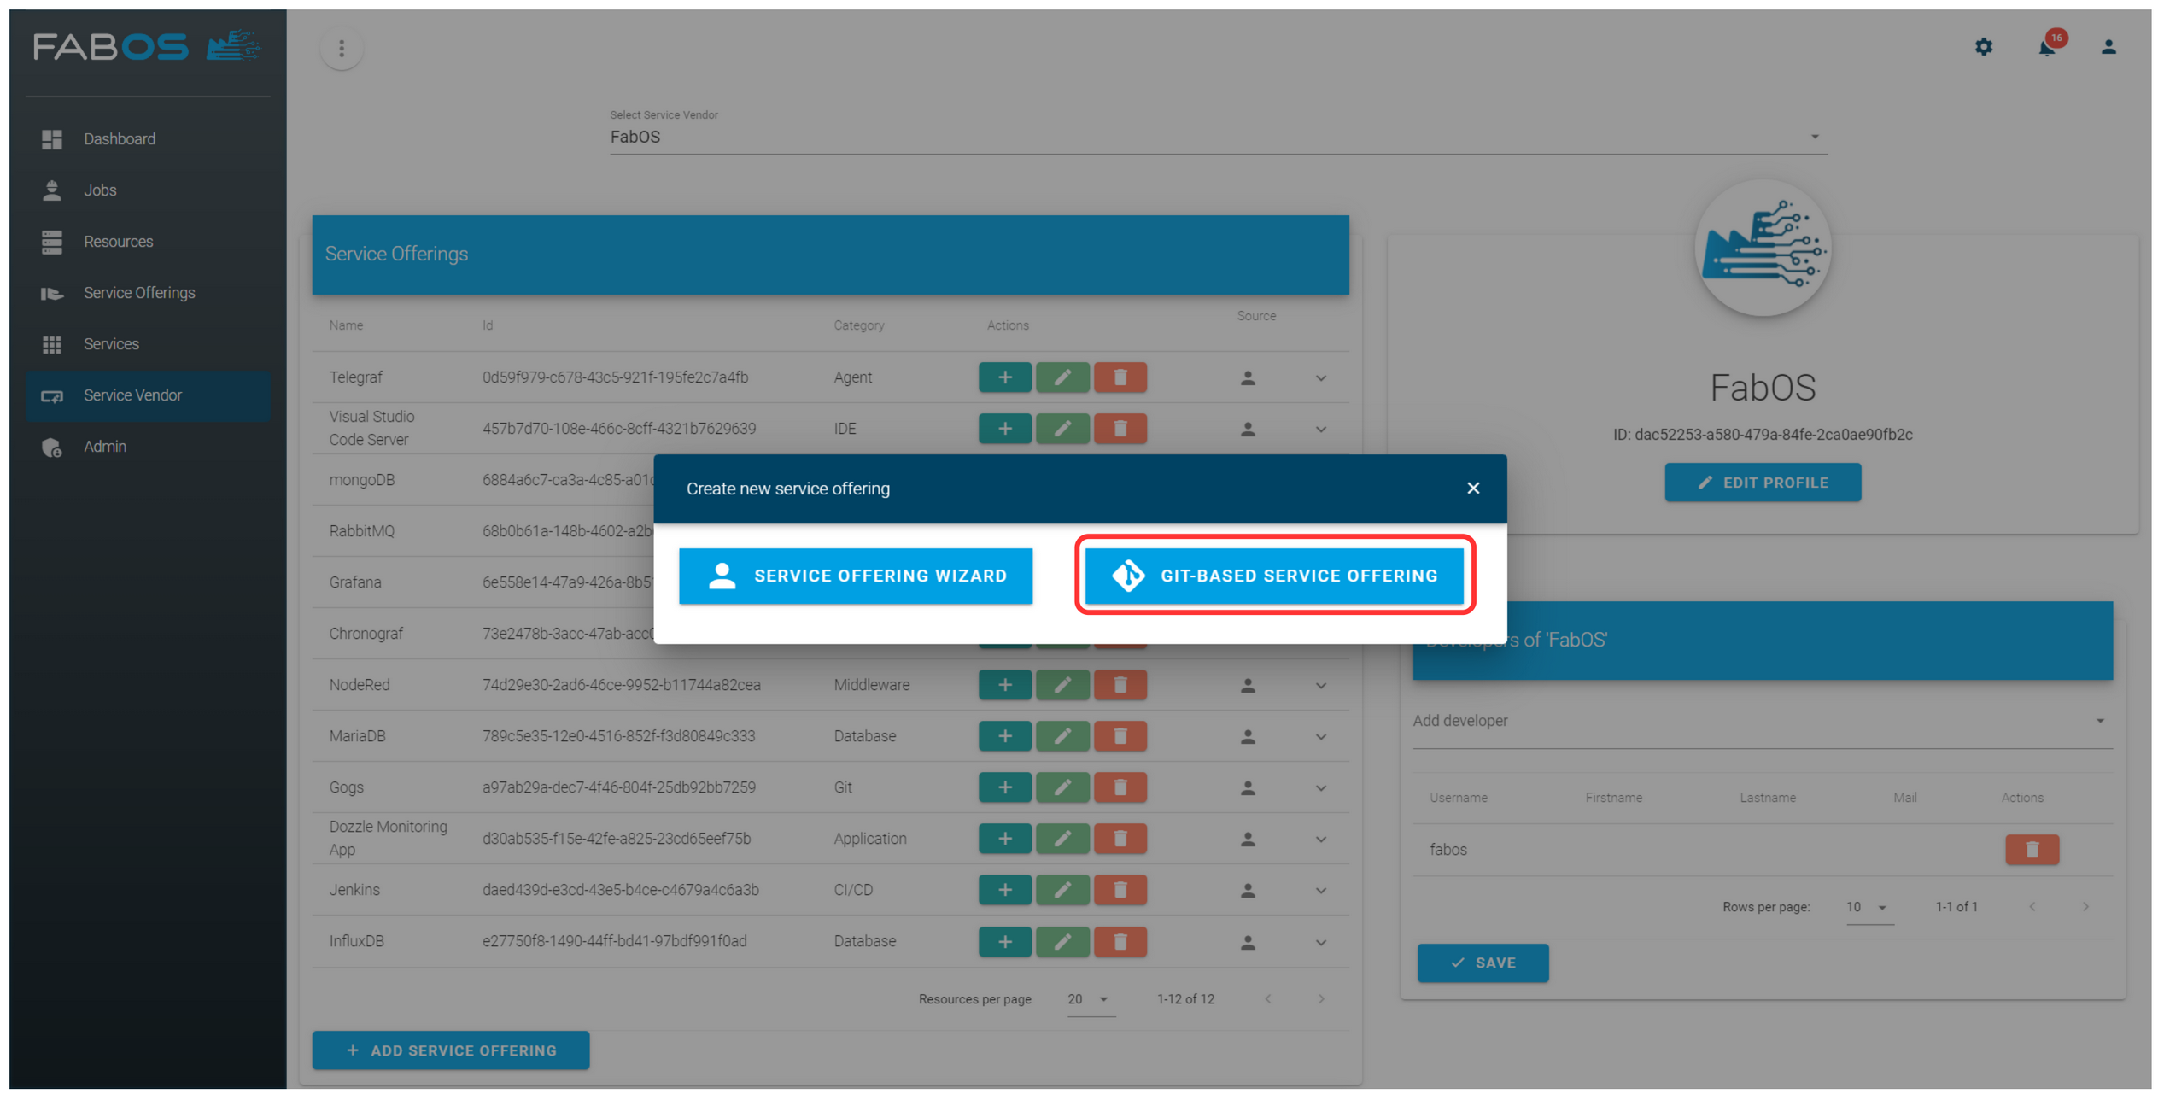Expand details chevron for the InfluxDB row
Screen dimensions: 2164x1100
pyautogui.click(x=1320, y=941)
